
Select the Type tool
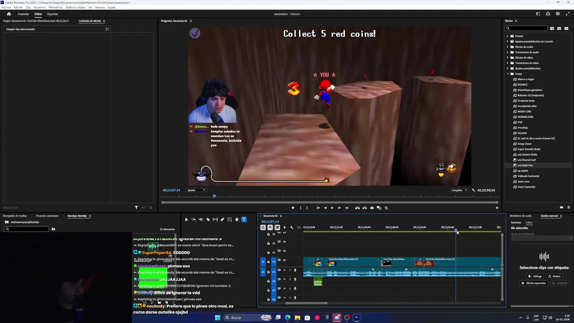(x=244, y=219)
